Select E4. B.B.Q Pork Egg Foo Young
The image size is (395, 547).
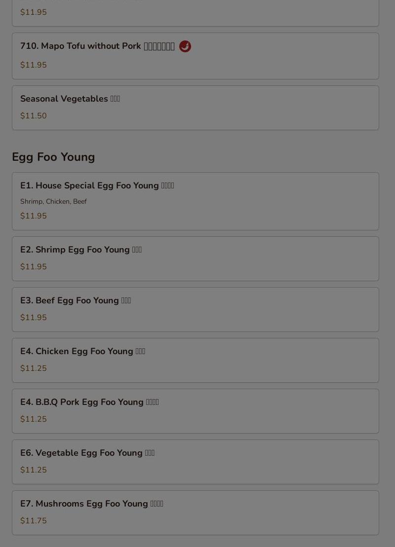click(195, 411)
